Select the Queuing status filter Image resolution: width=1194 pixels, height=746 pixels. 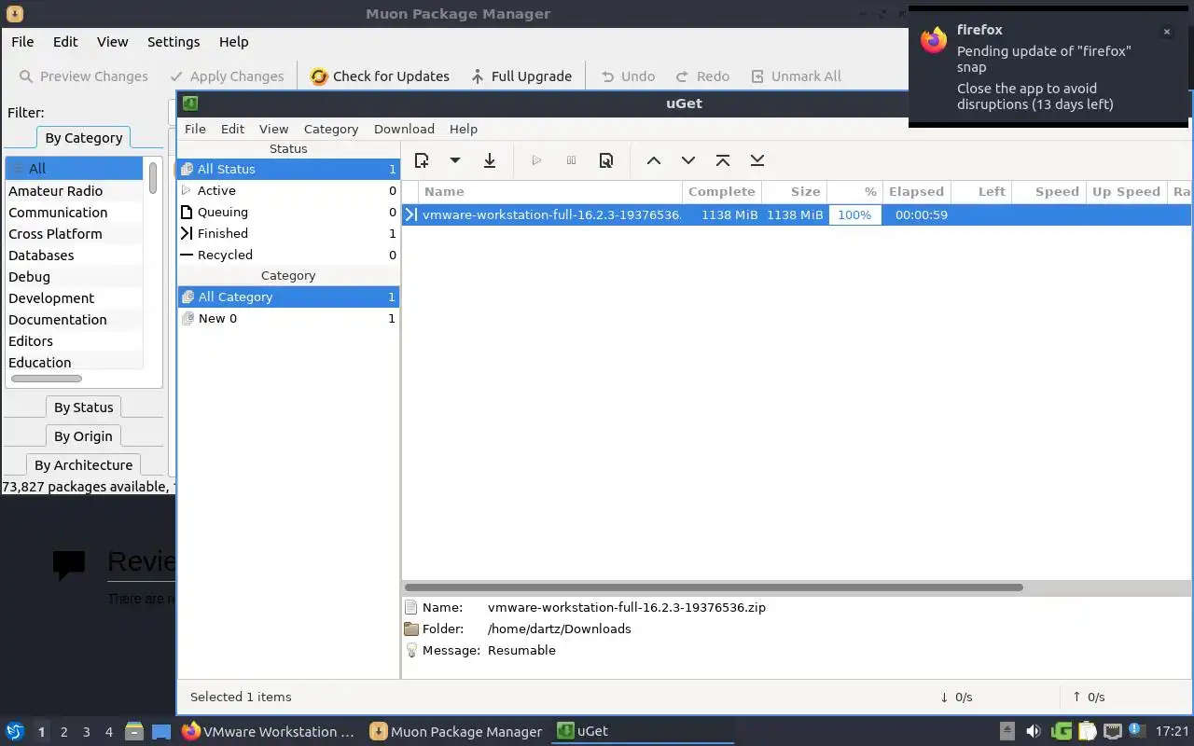click(x=288, y=212)
